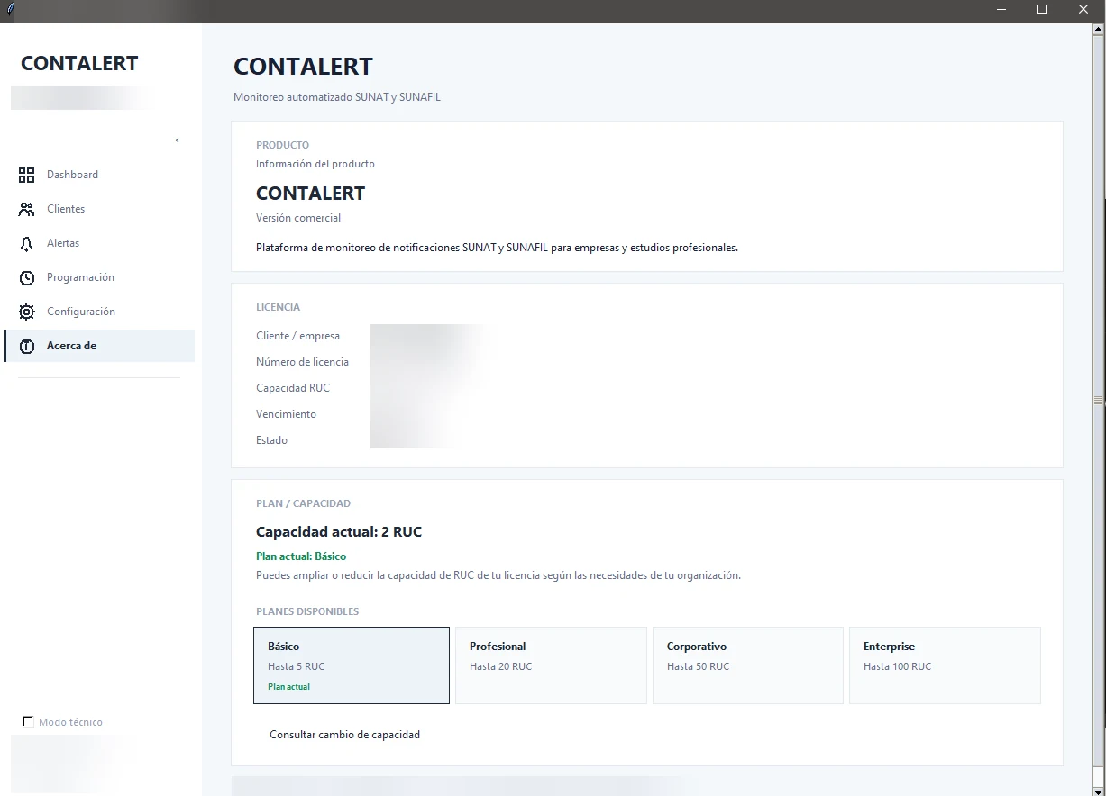Viewport: 1106px width, 796px height.
Task: Choose the Profesional plan card
Action: click(551, 665)
